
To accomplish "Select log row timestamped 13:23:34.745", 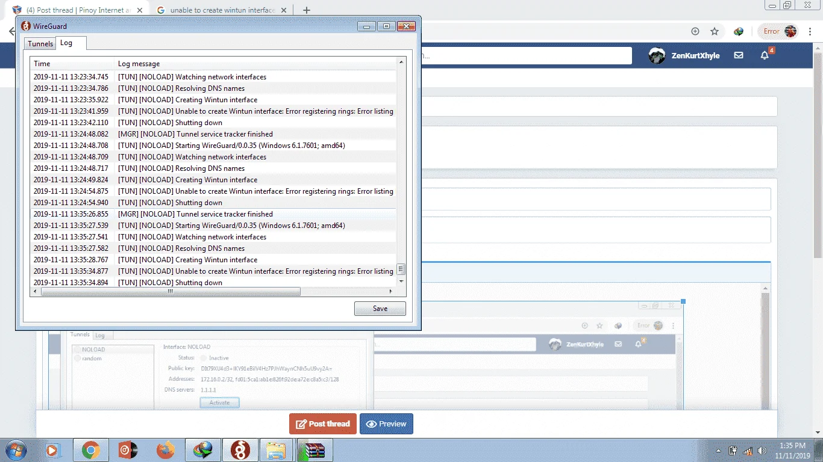I will 213,77.
